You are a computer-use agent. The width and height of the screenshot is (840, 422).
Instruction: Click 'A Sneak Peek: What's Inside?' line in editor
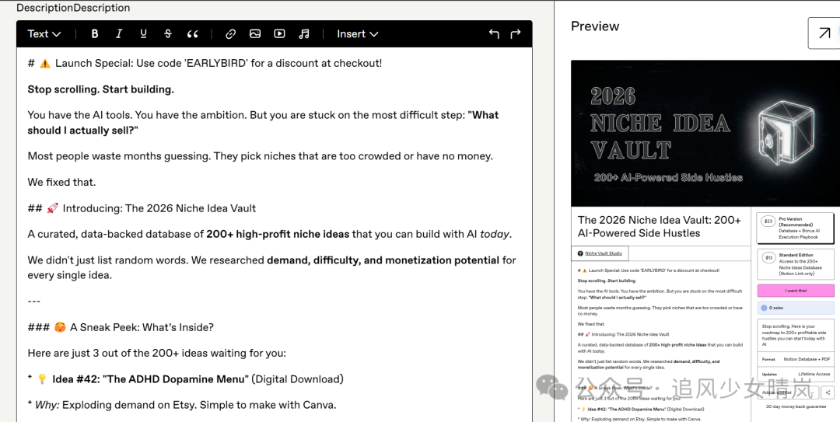(x=121, y=327)
